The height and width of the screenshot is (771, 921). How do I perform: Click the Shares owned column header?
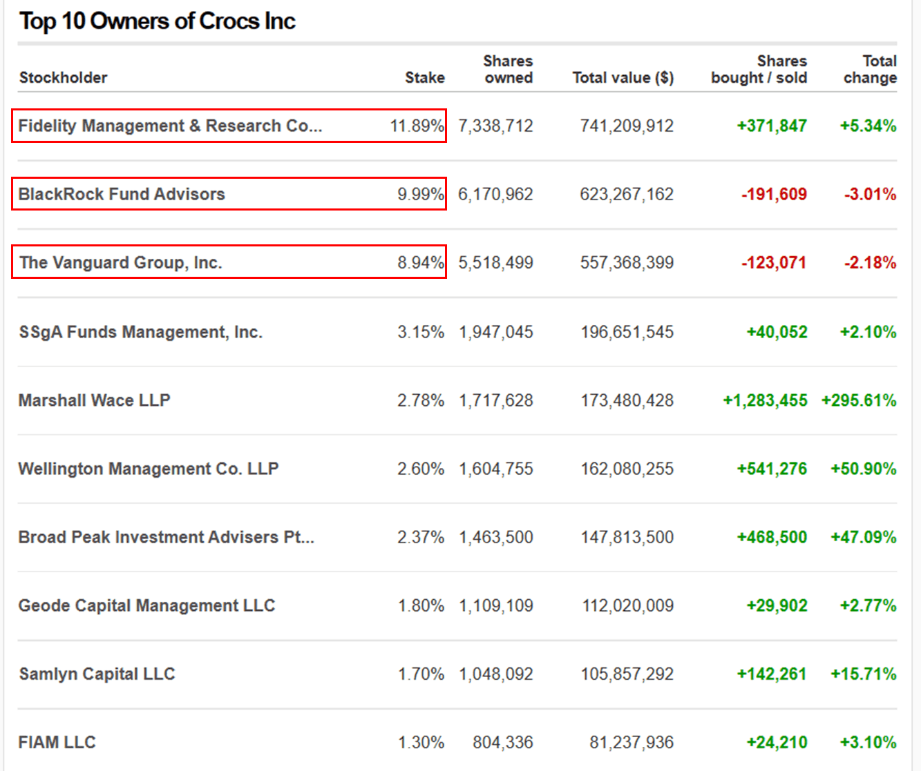click(x=508, y=69)
